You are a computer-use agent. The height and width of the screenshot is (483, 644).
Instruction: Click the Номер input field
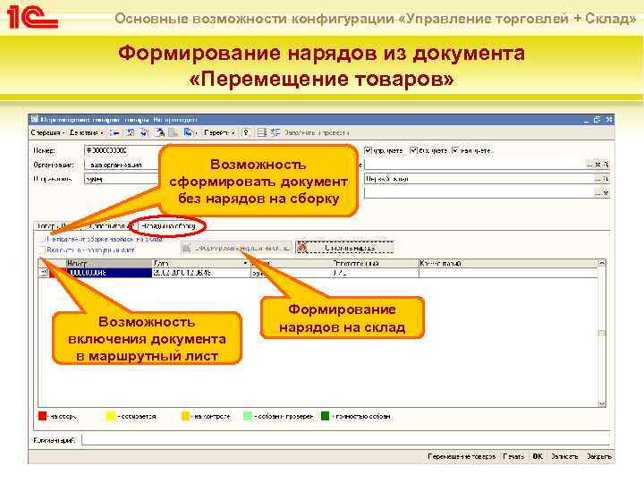(x=122, y=151)
